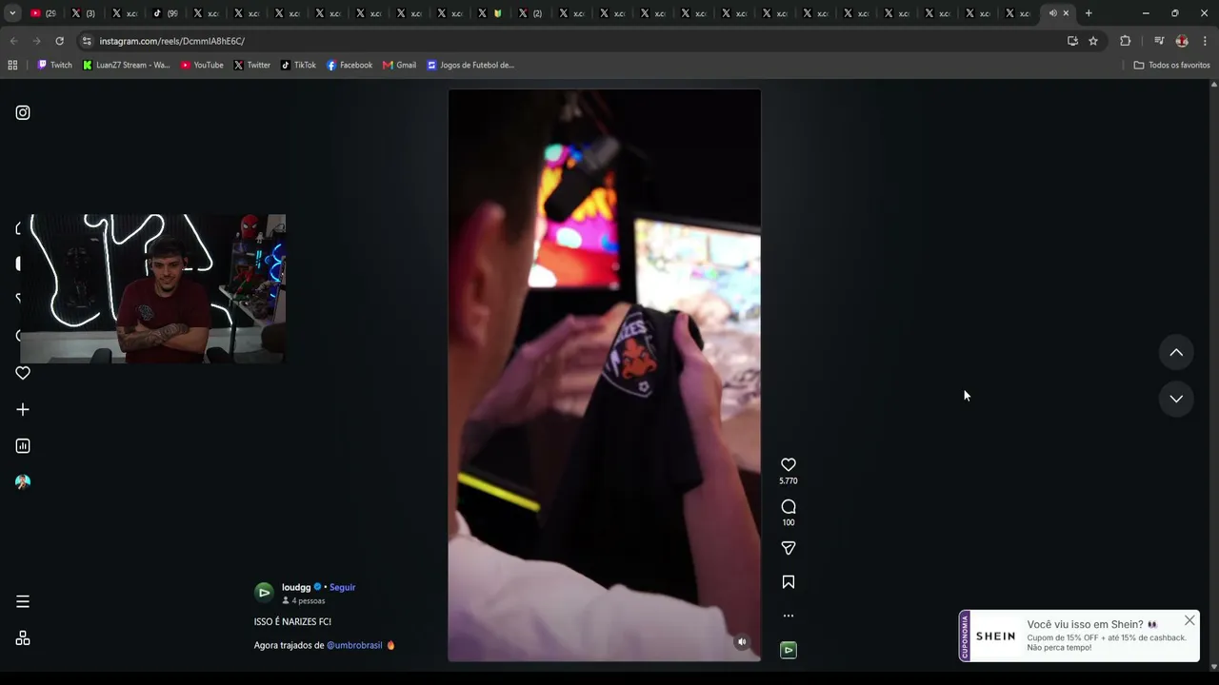Share the reel with the send icon
Image resolution: width=1219 pixels, height=685 pixels.
coord(789,548)
